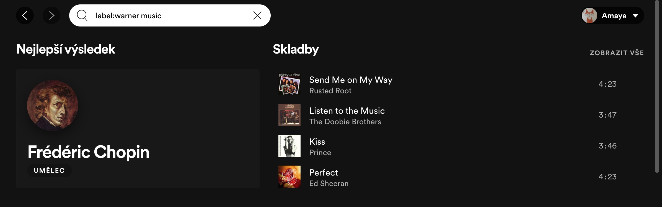Click Zobrazit vše link
Screen dimensions: 662x207
617,53
